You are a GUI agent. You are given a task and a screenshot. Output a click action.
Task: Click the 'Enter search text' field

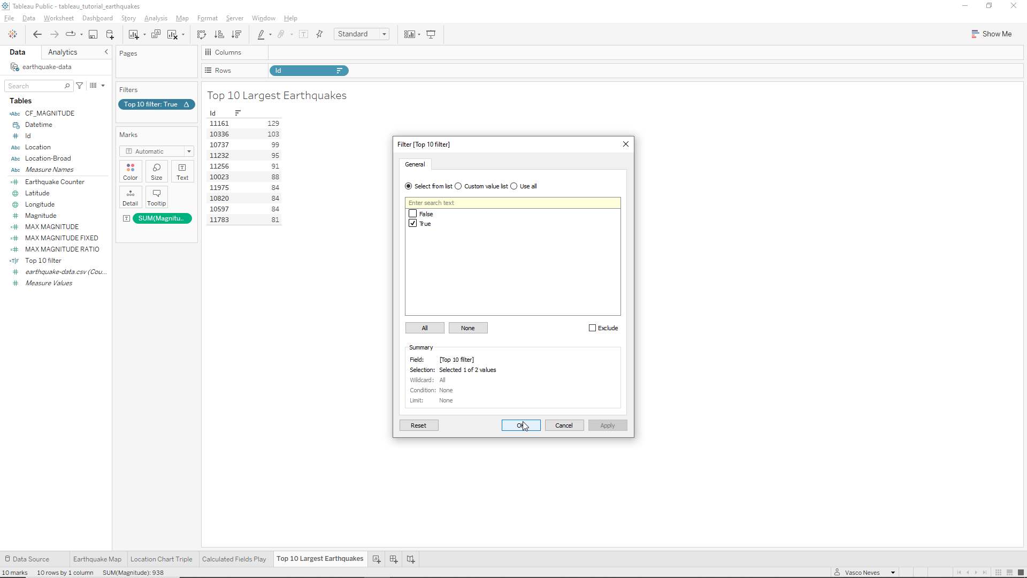point(512,203)
